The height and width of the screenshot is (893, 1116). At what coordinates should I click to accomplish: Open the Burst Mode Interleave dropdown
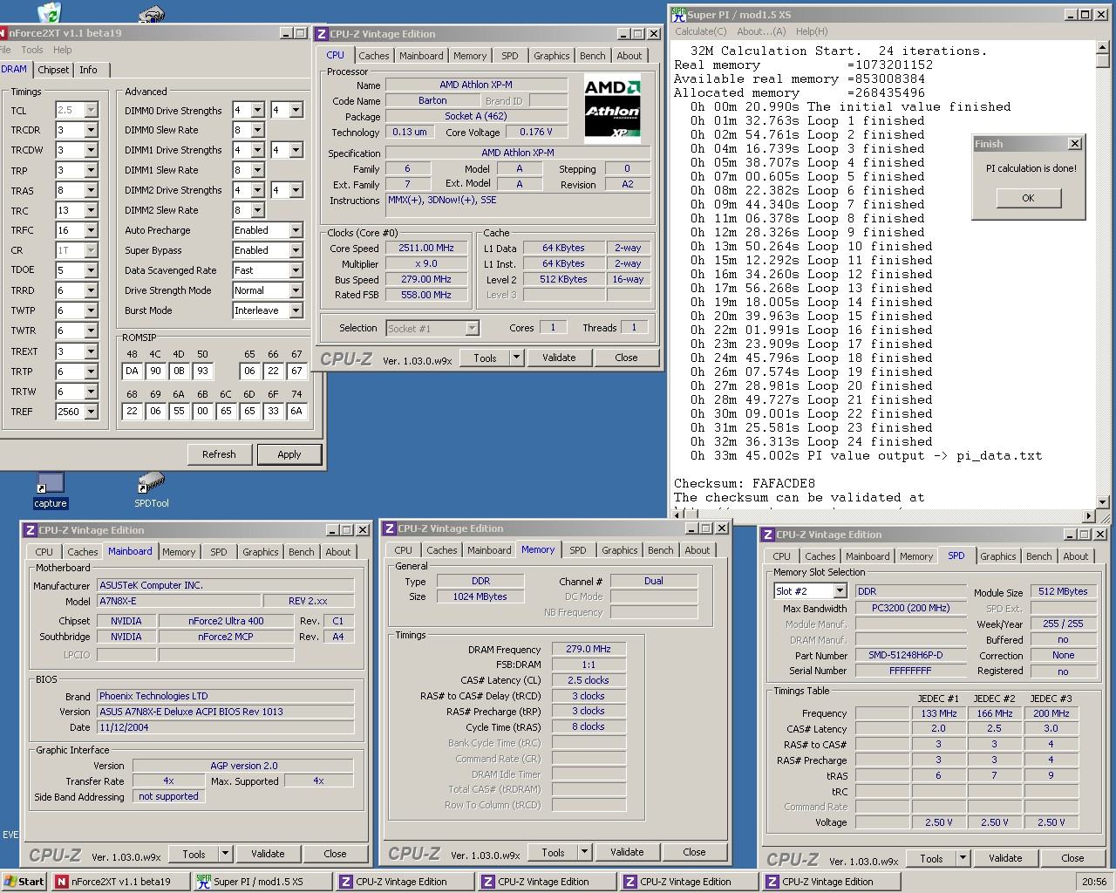(296, 310)
